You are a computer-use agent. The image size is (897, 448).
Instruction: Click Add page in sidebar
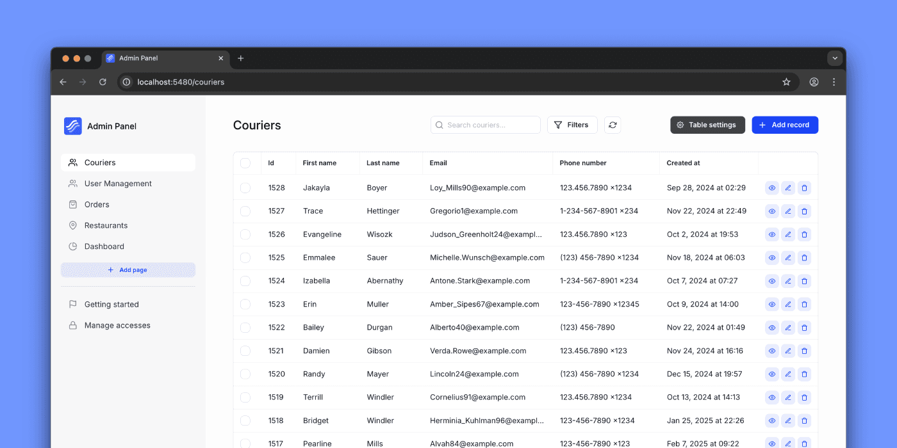(128, 270)
